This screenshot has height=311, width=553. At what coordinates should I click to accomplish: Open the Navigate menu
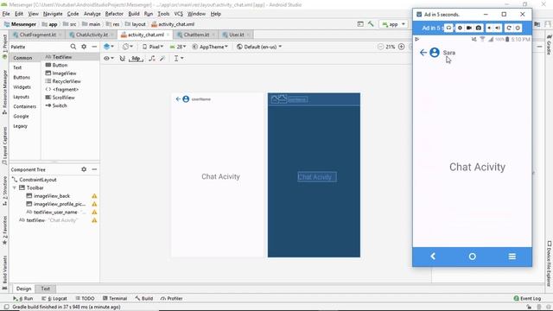[x=53, y=14]
